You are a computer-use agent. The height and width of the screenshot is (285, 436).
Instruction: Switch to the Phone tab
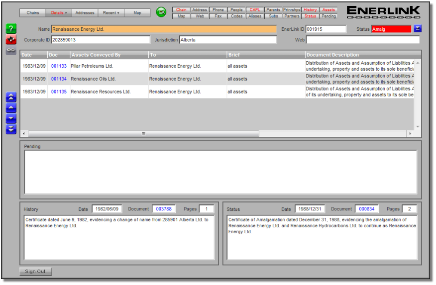pyautogui.click(x=218, y=10)
